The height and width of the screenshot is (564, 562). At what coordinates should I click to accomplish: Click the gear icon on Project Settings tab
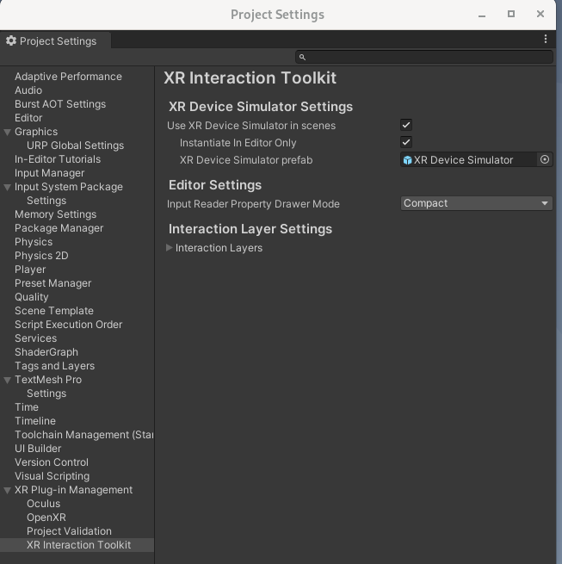tap(11, 40)
